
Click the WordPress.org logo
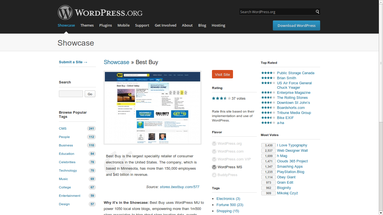100,13
